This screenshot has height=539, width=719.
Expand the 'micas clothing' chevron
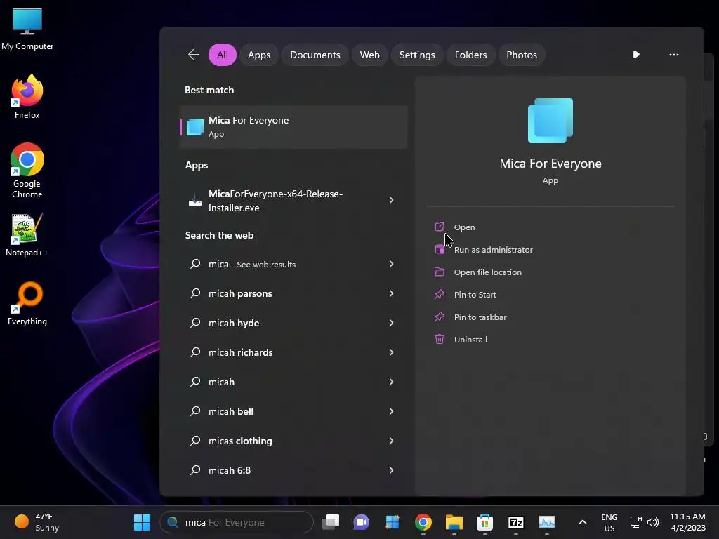click(391, 441)
